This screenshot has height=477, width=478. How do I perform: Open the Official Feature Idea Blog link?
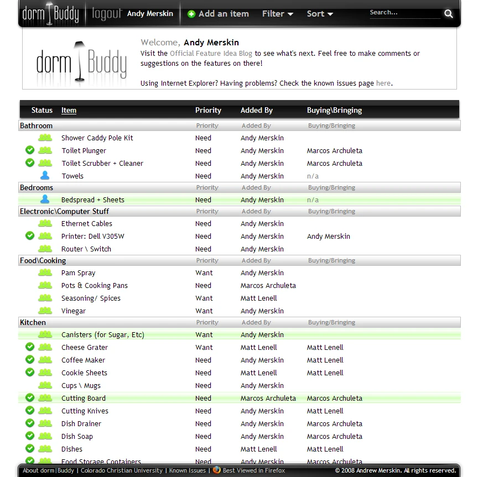click(211, 54)
